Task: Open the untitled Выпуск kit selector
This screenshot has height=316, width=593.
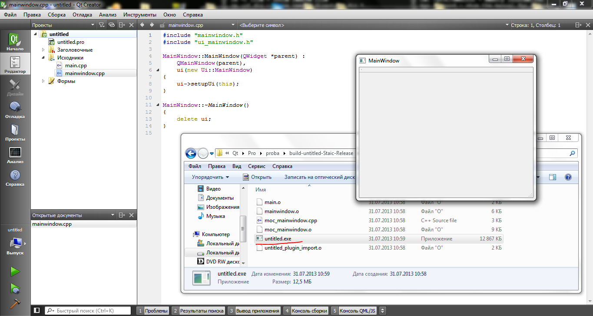Action: coord(15,242)
